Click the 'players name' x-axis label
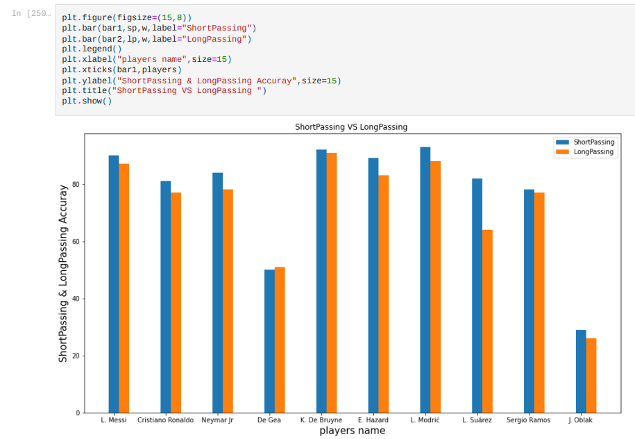The height and width of the screenshot is (439, 635). (x=352, y=431)
